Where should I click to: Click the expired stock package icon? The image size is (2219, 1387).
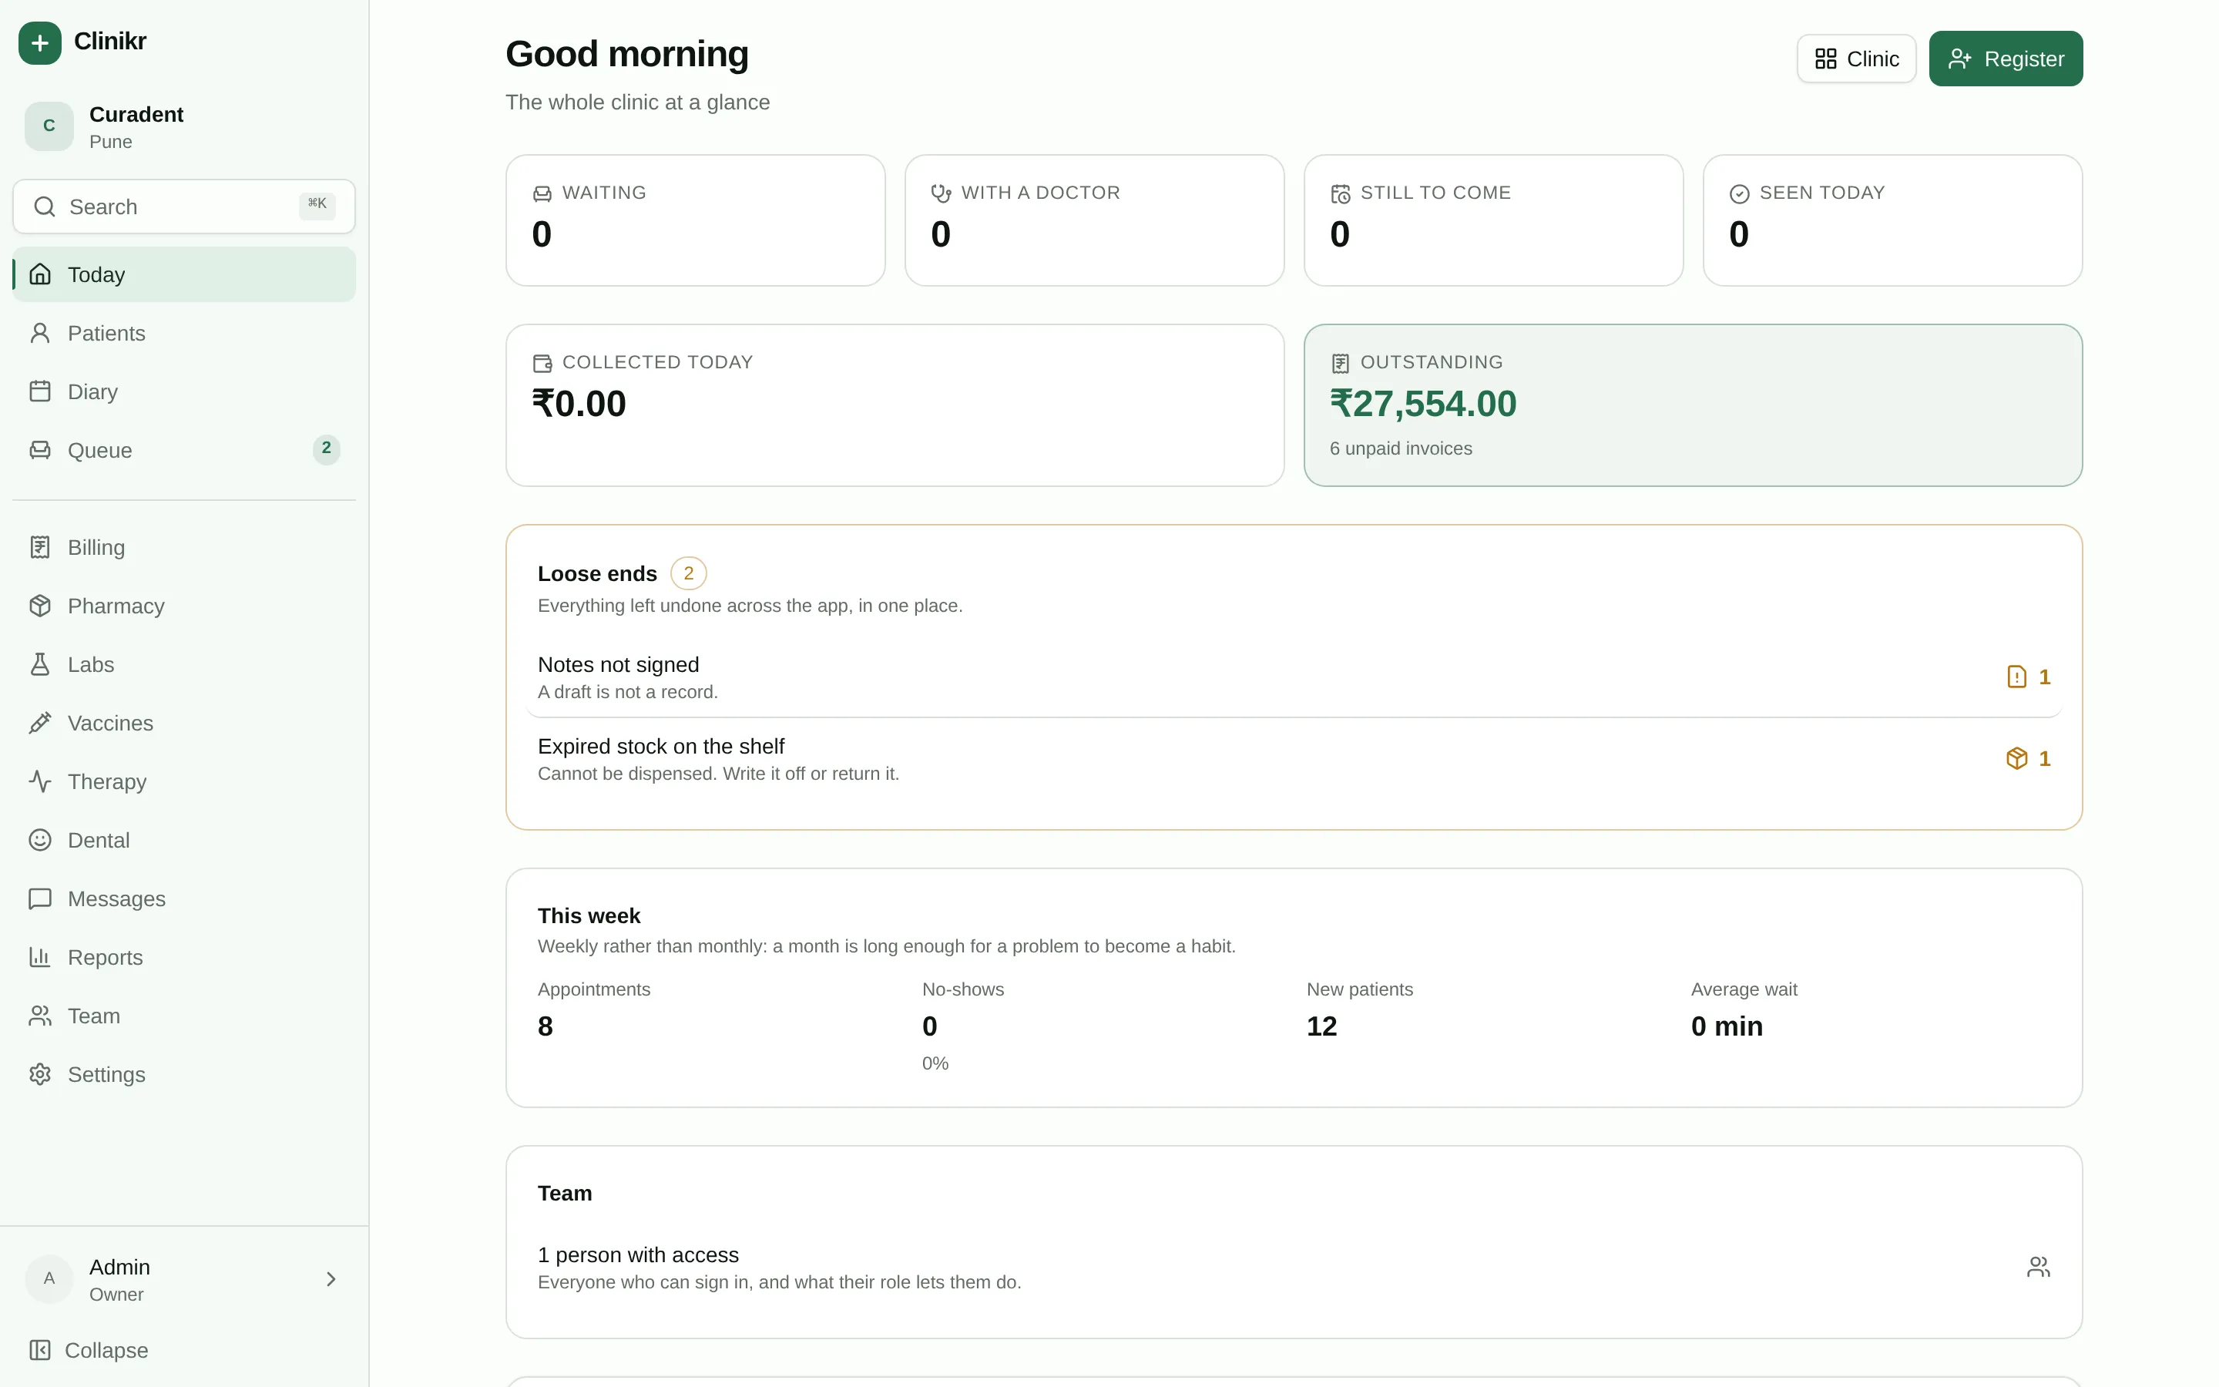tap(2016, 759)
